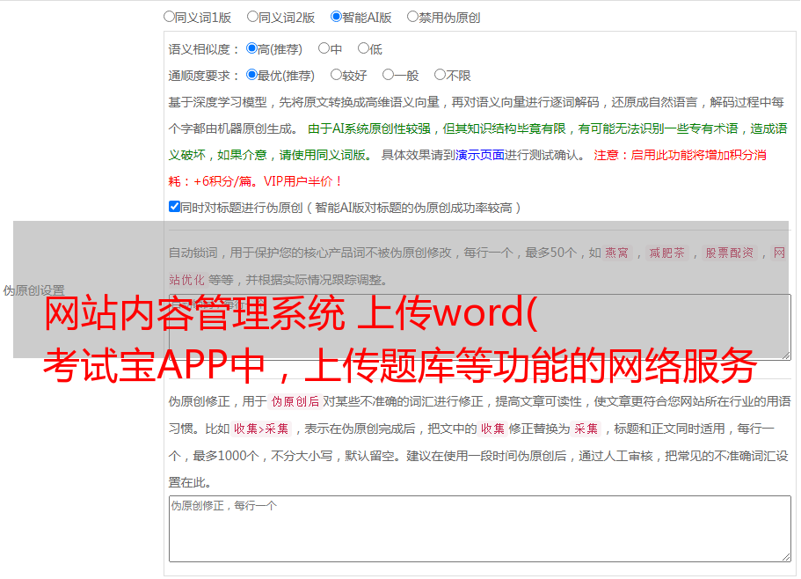Click the 伪原创设置 label
This screenshot has height=579, width=801.
pyautogui.click(x=34, y=290)
